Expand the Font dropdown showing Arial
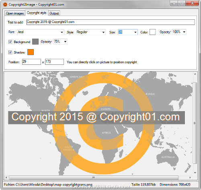Screen dimensions: 201x190 click(41, 32)
